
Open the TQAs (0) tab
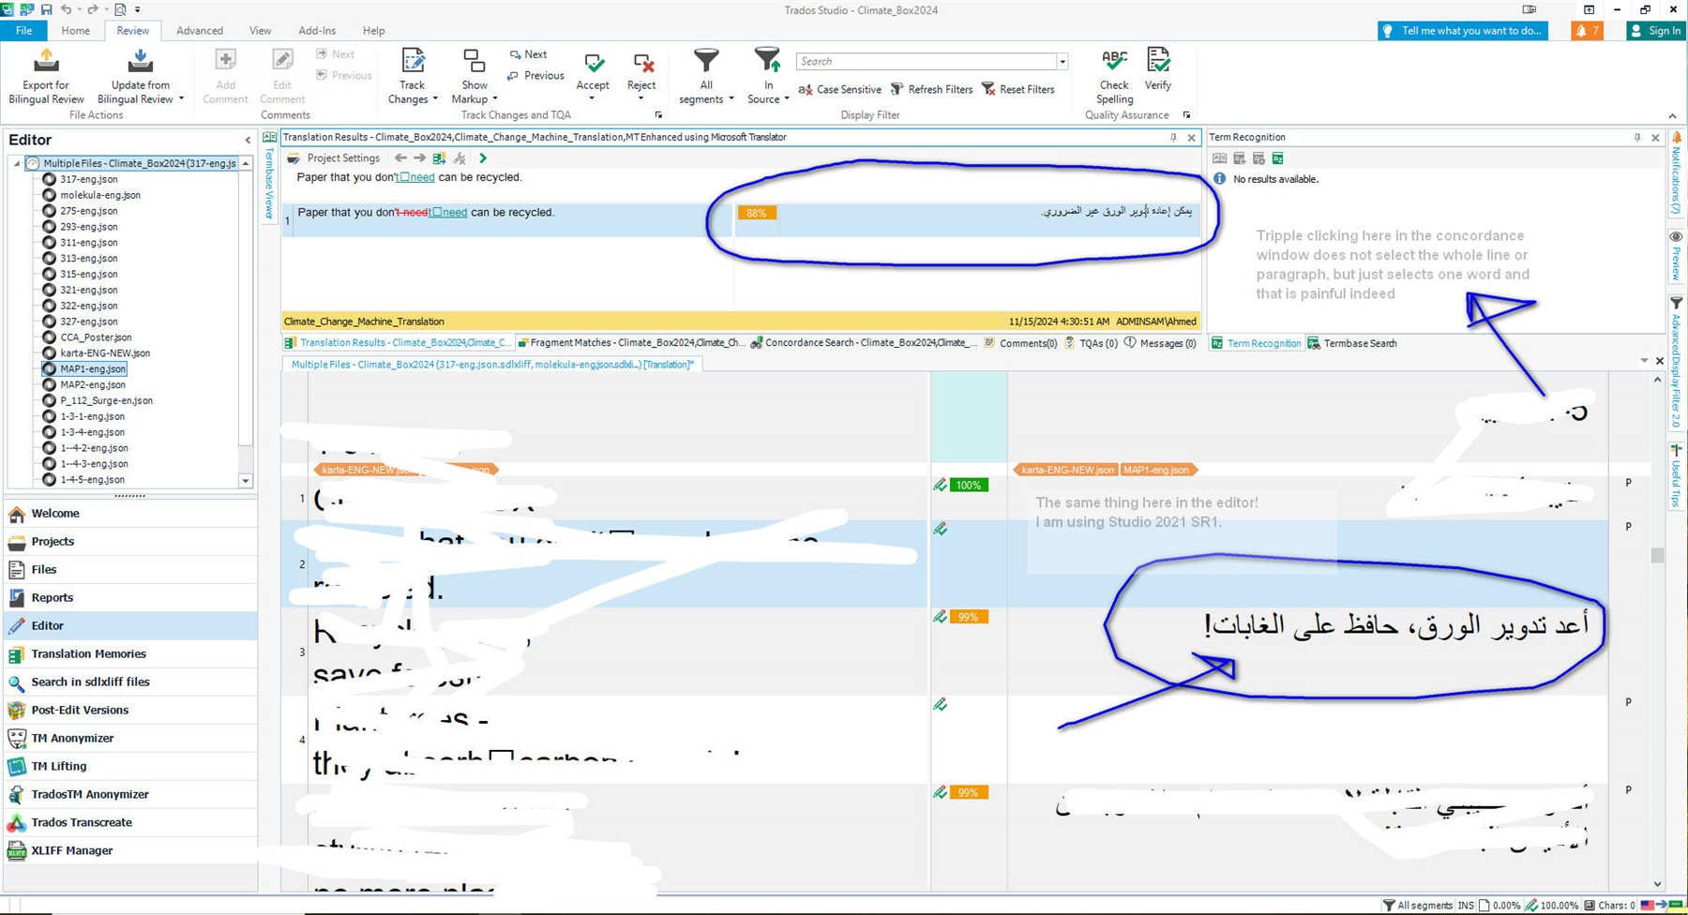coord(1091,343)
